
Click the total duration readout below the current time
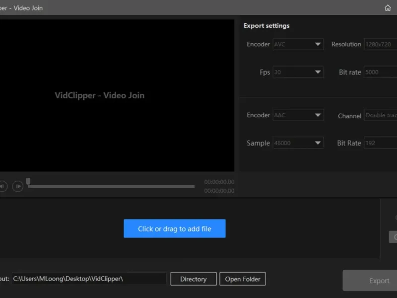coord(219,191)
